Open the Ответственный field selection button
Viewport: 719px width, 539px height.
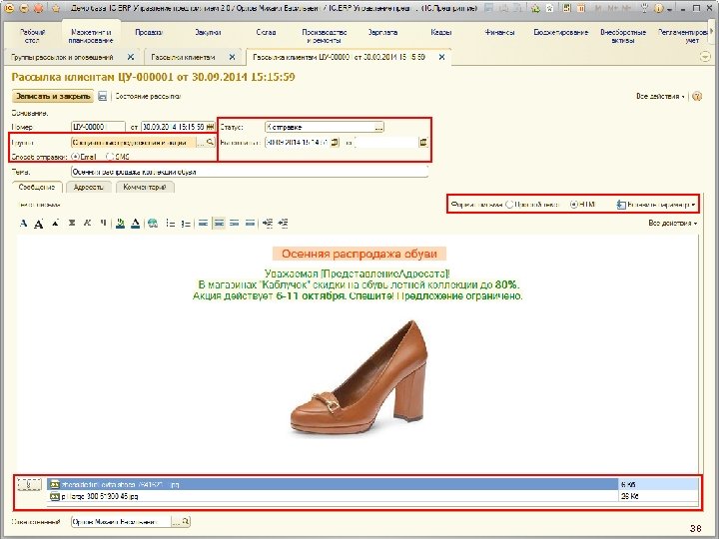pyautogui.click(x=176, y=521)
